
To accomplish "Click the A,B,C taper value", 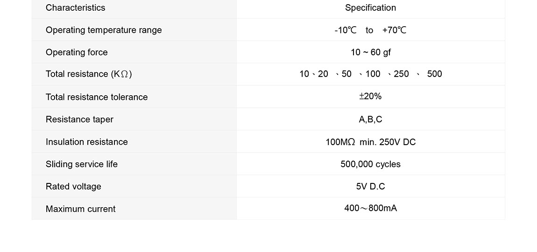I will click(x=370, y=119).
